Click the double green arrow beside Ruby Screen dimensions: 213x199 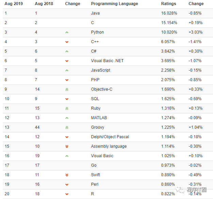tap(67, 108)
